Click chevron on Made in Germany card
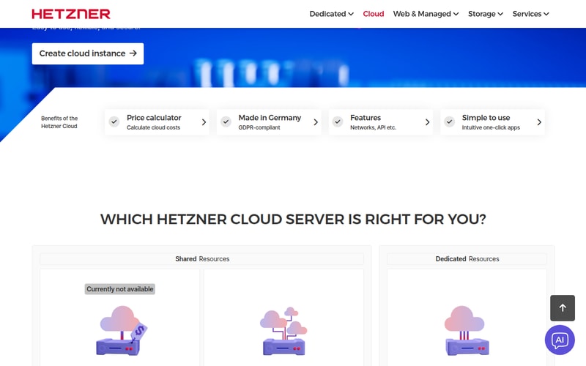This screenshot has height=366, width=586. point(316,122)
